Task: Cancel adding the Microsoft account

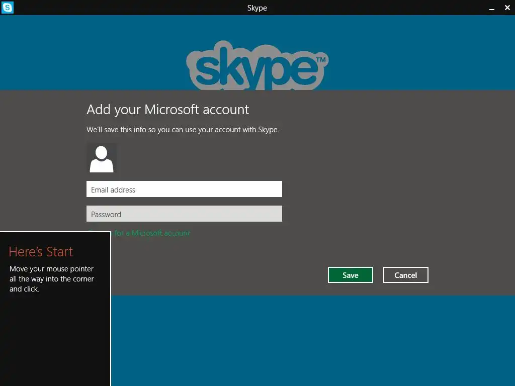Action: click(x=406, y=275)
